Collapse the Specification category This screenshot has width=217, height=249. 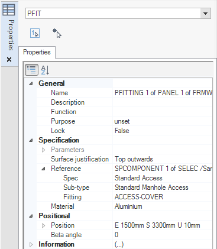(x=31, y=140)
